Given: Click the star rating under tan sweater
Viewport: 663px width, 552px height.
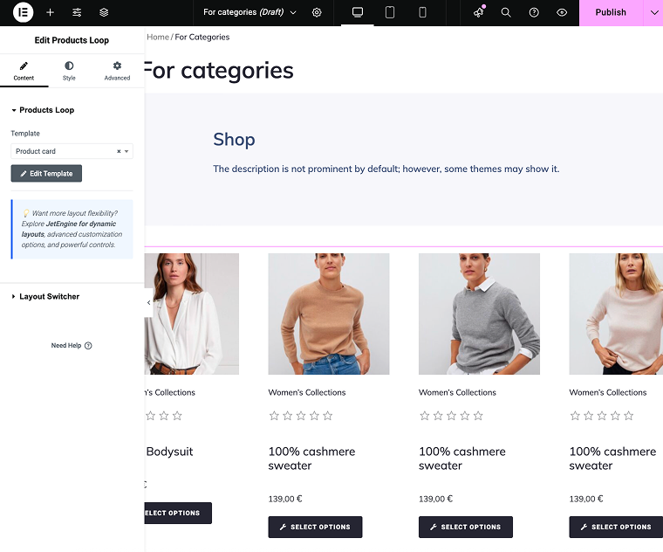Looking at the screenshot, I should pyautogui.click(x=301, y=416).
